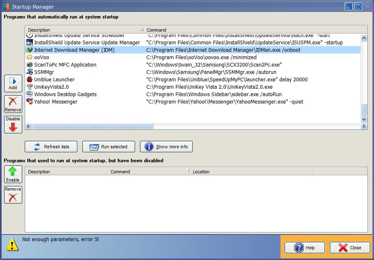Close the Startup Manager using Close button
This screenshot has width=374, height=260.
(350, 248)
